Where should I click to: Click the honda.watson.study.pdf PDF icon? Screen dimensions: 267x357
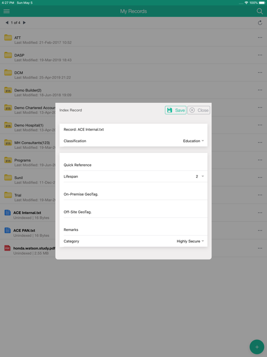(7, 248)
